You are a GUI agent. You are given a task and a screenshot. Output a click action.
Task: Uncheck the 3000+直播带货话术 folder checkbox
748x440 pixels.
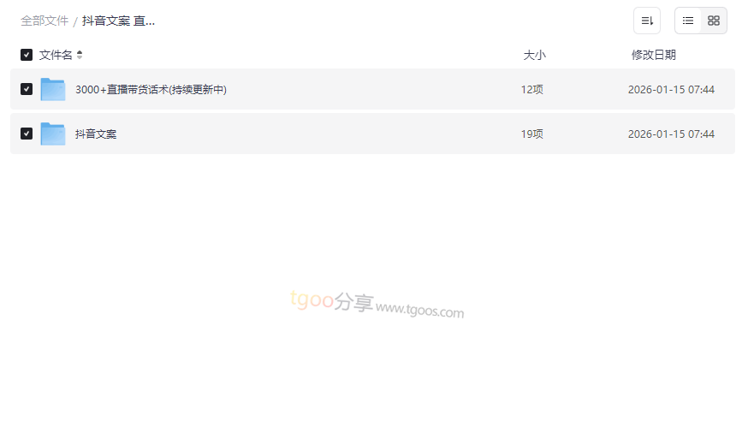[x=27, y=89]
